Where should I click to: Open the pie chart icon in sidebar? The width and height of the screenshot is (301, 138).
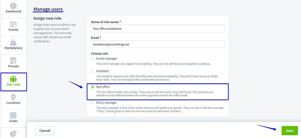pyautogui.click(x=13, y=134)
